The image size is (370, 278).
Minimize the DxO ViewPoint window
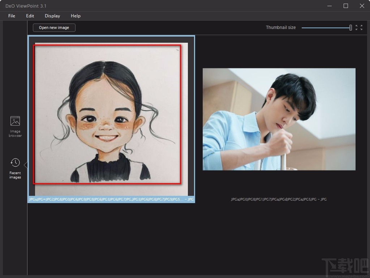coord(329,6)
